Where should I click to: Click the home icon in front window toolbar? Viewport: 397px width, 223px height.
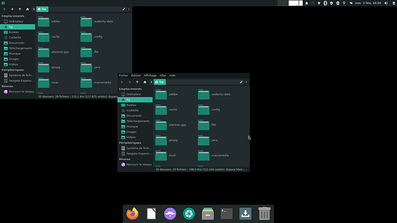145,82
